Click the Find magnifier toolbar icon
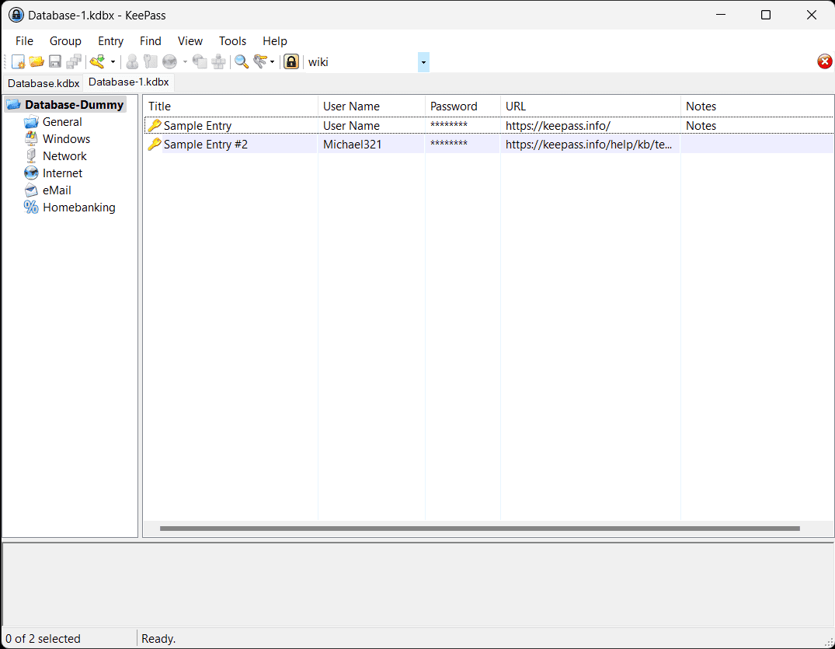The height and width of the screenshot is (649, 835). [242, 62]
